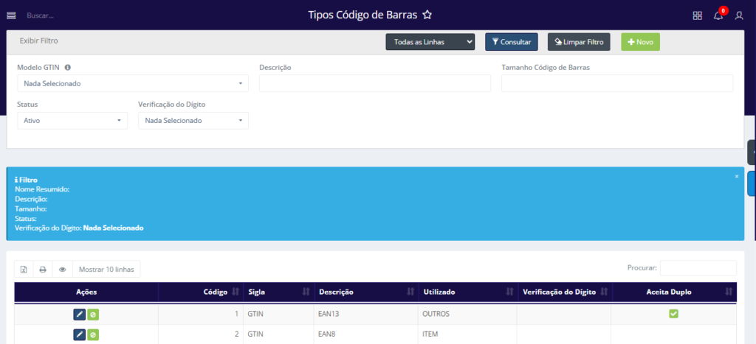The image size is (756, 344).
Task: Open user profile icon
Action: 739,15
